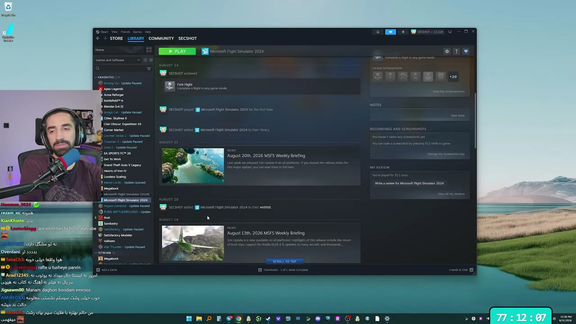
Task: Show the +20 more locked achievements
Action: pyautogui.click(x=453, y=76)
